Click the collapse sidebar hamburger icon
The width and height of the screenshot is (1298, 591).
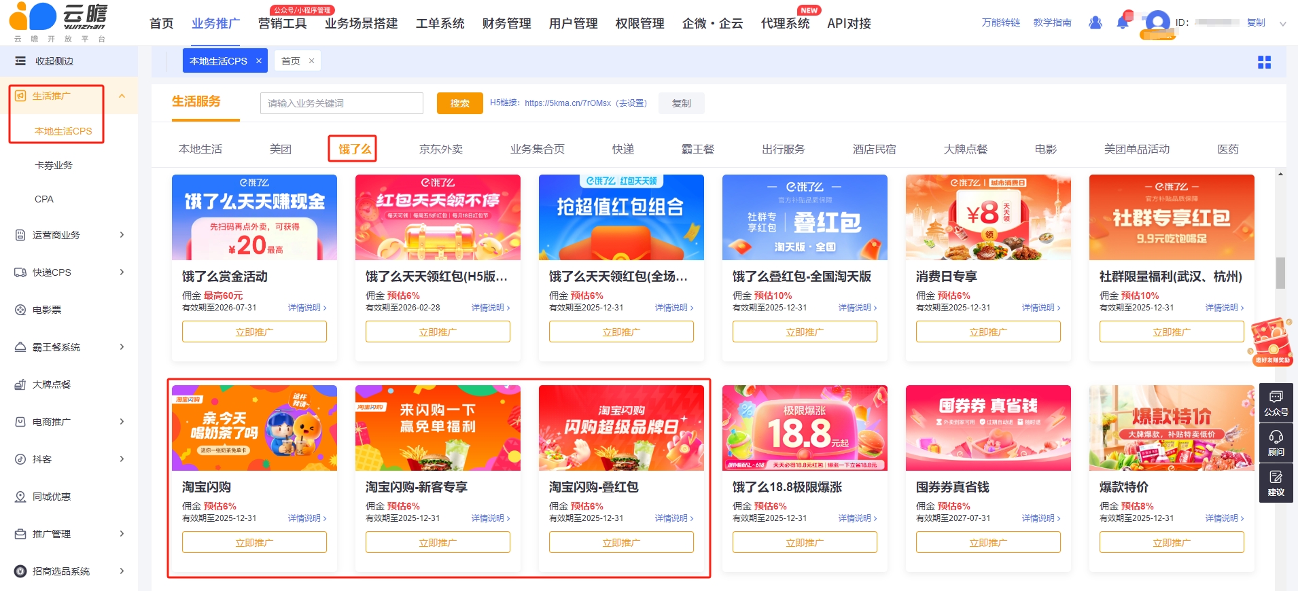[20, 61]
